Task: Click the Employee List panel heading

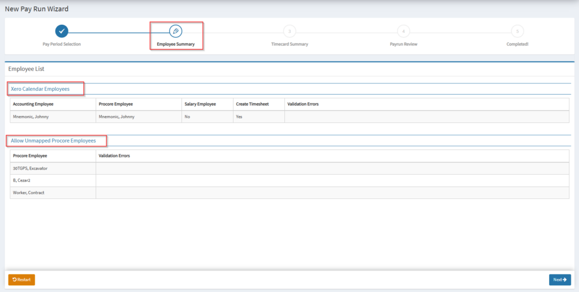Action: [x=26, y=69]
